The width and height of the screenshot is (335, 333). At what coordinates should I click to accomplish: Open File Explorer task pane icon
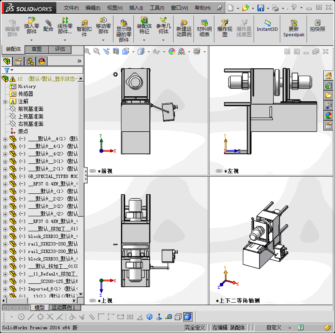coord(328,95)
